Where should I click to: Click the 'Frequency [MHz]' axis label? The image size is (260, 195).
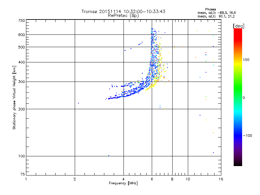pyautogui.click(x=123, y=183)
